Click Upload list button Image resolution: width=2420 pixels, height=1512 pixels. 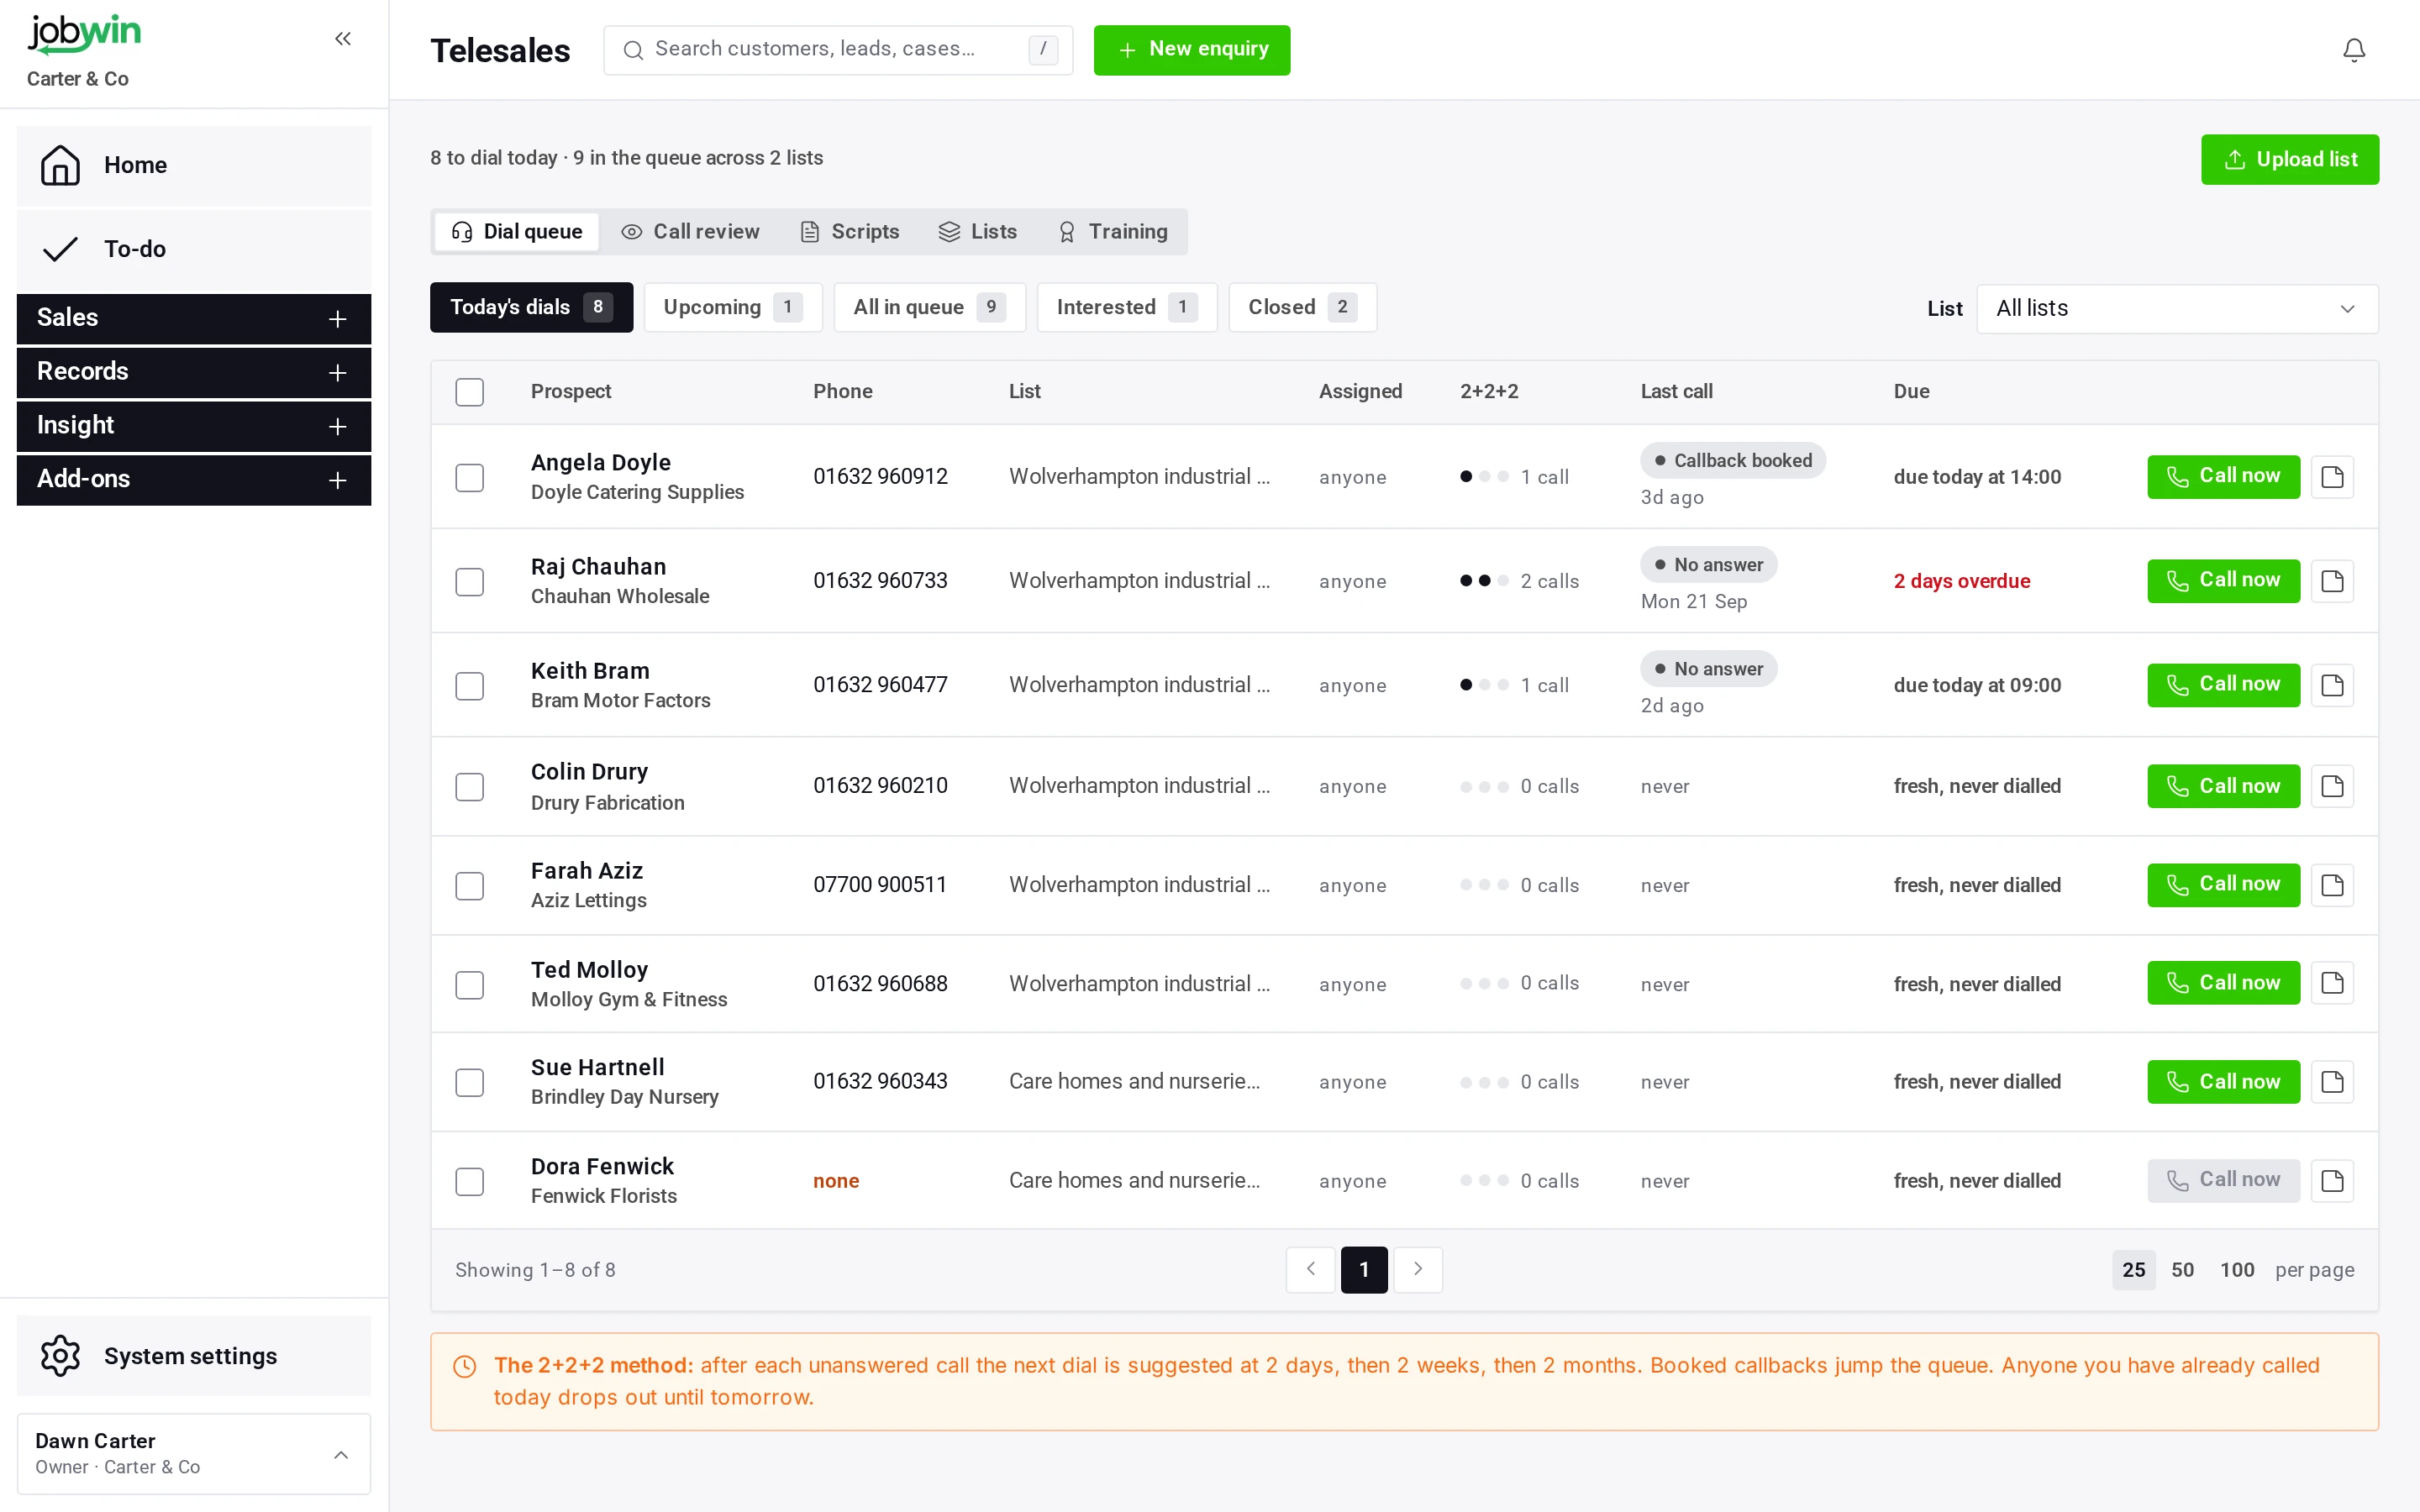pyautogui.click(x=2289, y=160)
